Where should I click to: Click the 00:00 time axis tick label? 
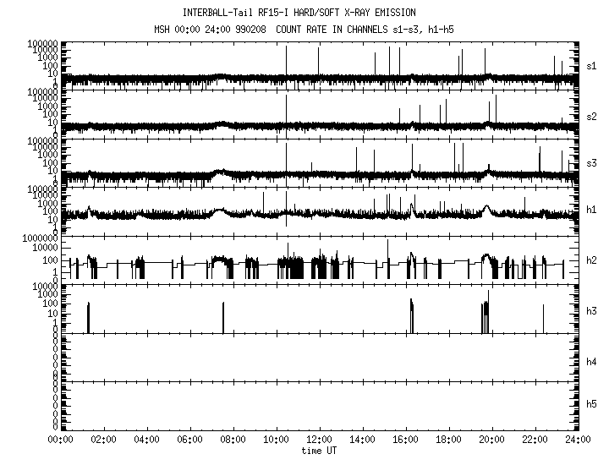coord(60,440)
